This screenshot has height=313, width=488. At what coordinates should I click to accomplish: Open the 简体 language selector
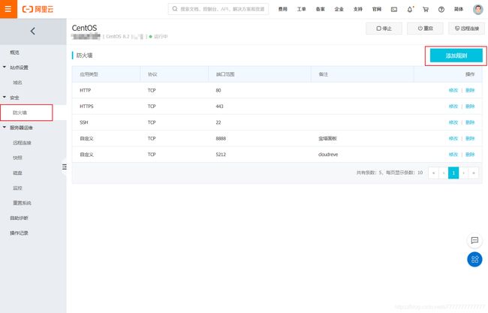point(459,9)
